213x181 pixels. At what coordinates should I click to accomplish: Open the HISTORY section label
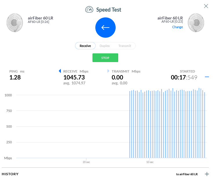[10, 174]
